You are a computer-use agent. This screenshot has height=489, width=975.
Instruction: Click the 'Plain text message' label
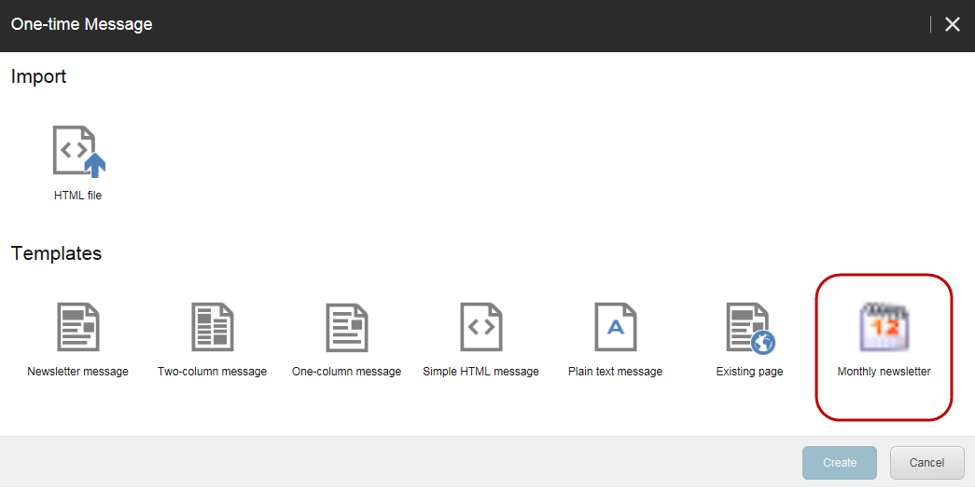click(x=615, y=372)
